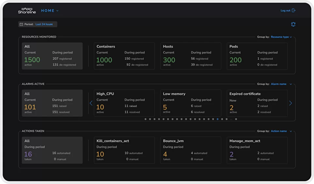Select the last alarm carousel dot
This screenshot has width=314, height=184.
click(236, 119)
